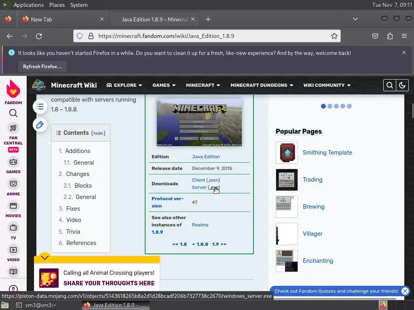Expand the GAMES dropdown menu
This screenshot has height=310, width=414.
tap(164, 85)
